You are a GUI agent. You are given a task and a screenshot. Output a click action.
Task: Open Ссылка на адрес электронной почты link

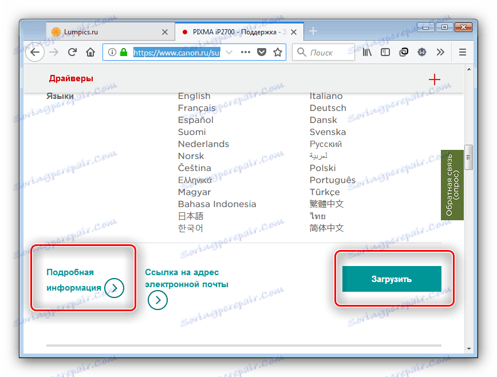point(187,278)
